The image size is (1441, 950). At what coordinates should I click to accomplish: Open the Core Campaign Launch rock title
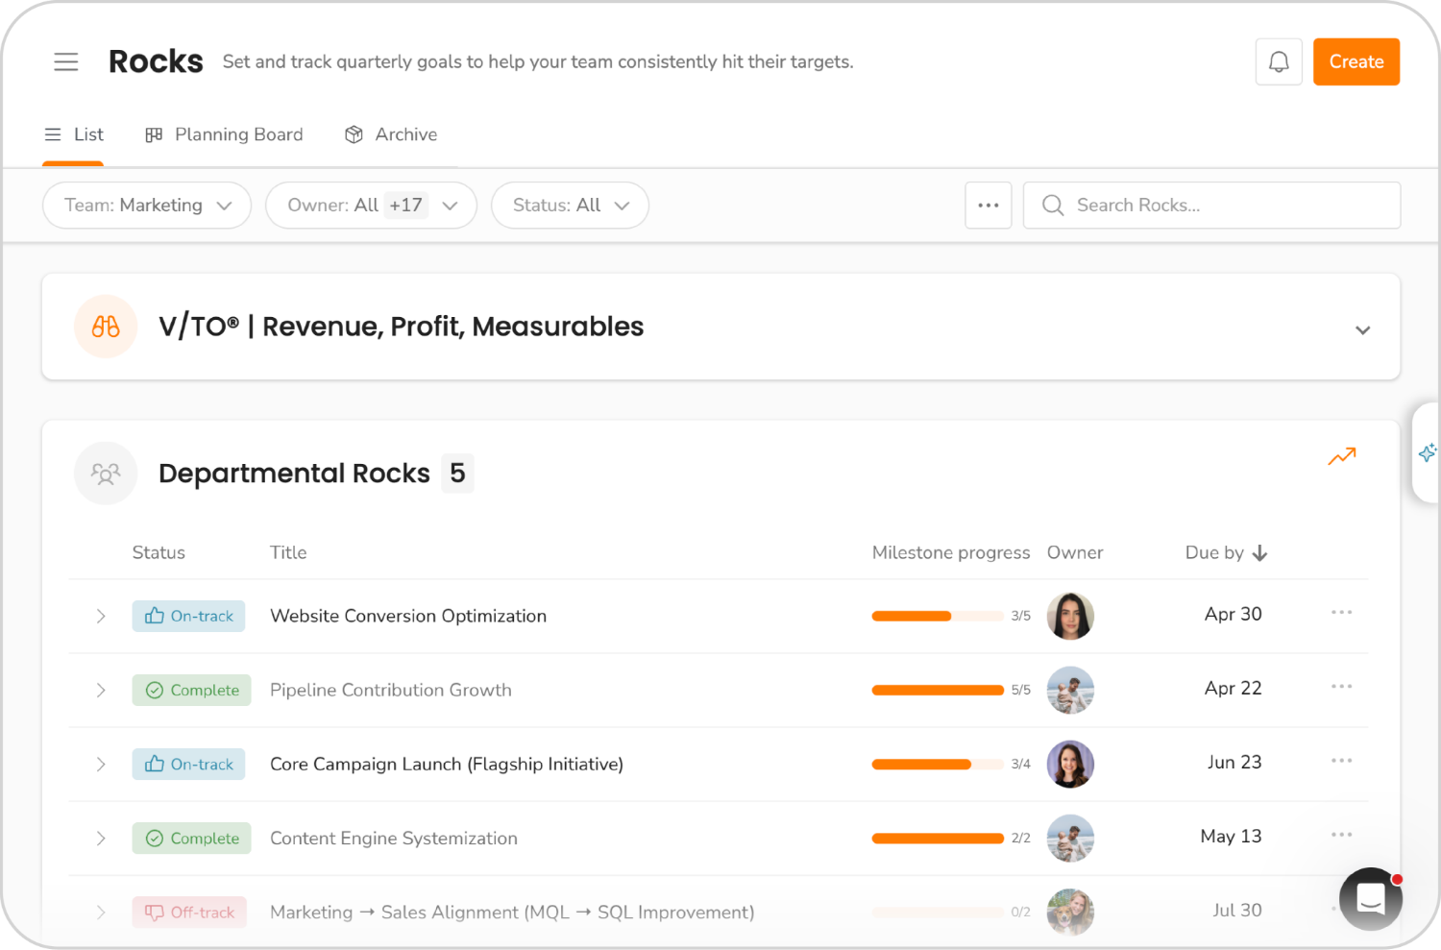(447, 764)
